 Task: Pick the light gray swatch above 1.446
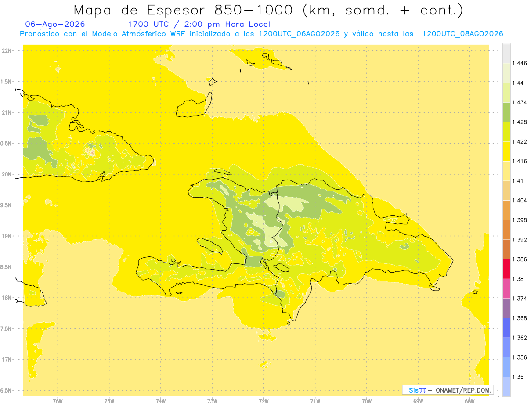[506, 53]
